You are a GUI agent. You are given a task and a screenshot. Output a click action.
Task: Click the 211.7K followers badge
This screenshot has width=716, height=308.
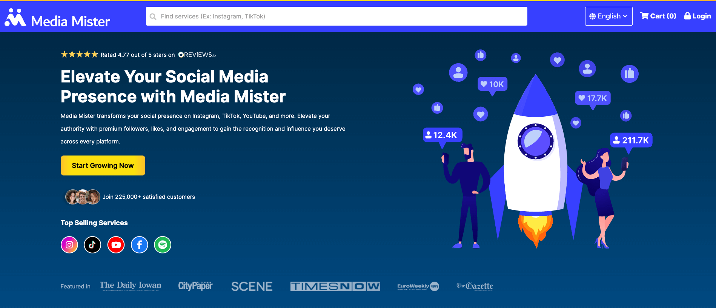[631, 140]
